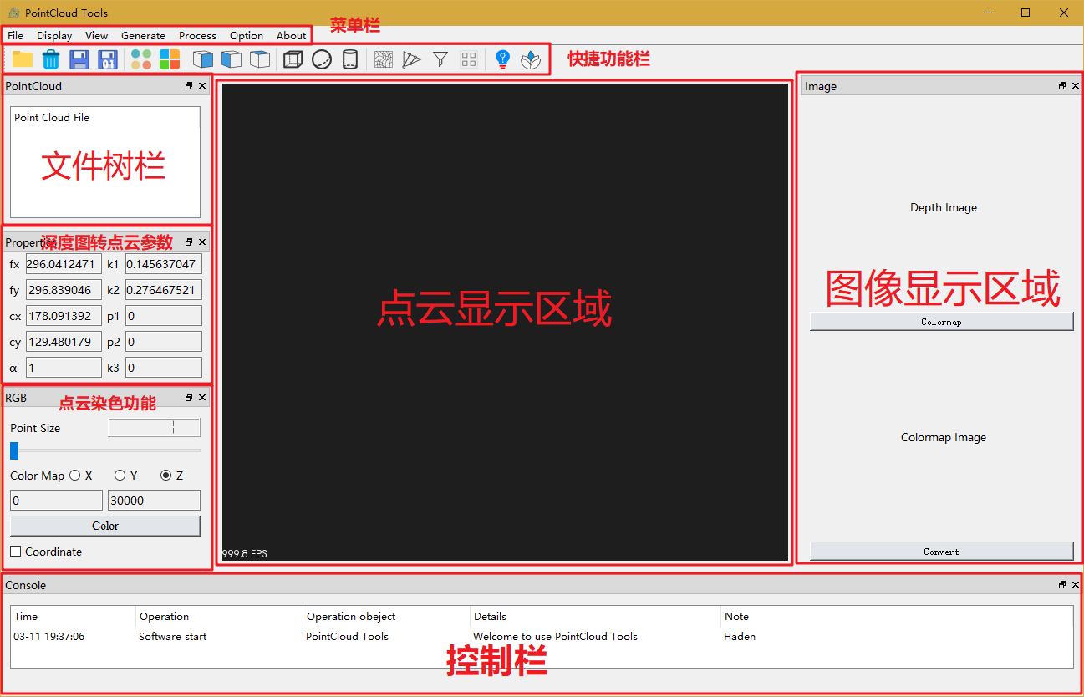The image size is (1084, 697).
Task: Select the Z color map radio button
Action: [165, 476]
